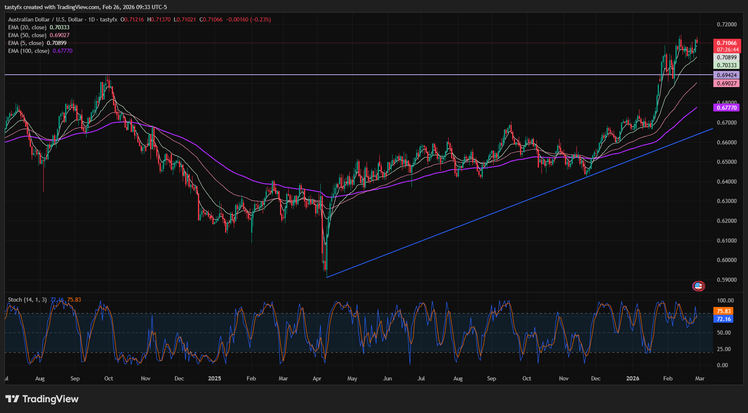The height and width of the screenshot is (413, 748).
Task: Click the TradingView logo
Action: 41,399
